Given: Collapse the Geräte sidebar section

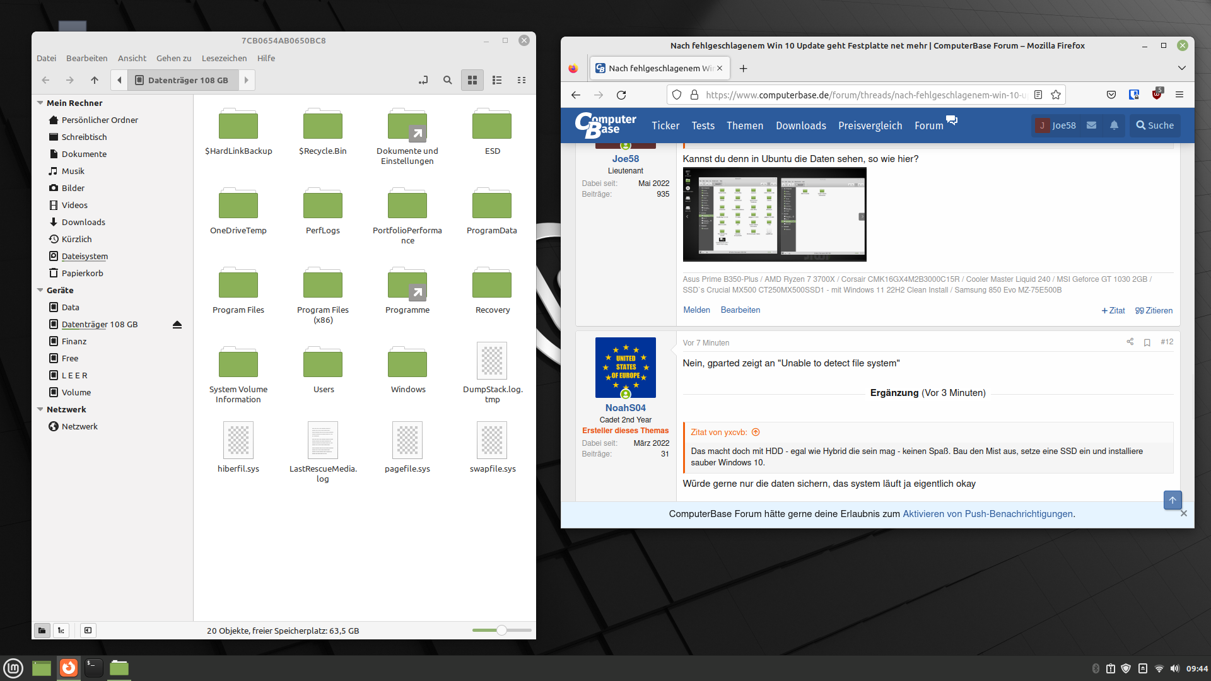Looking at the screenshot, I should click(40, 290).
